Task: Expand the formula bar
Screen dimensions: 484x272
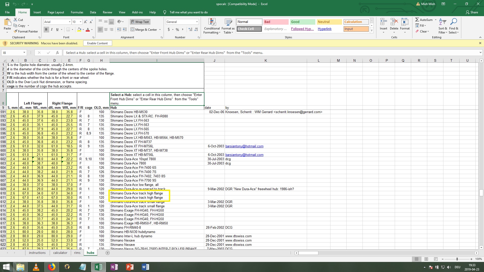Action: coord(480,53)
